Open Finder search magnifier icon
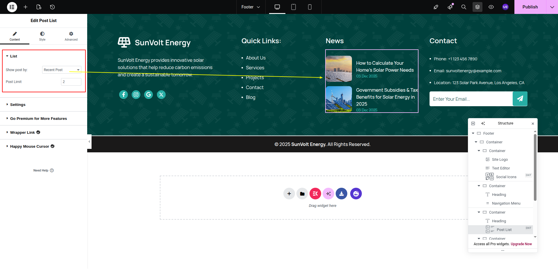Viewport: 558px width, 269px height. [x=464, y=7]
